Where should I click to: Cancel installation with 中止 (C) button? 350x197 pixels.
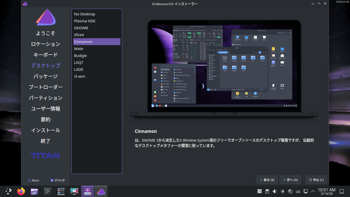[x=316, y=180]
